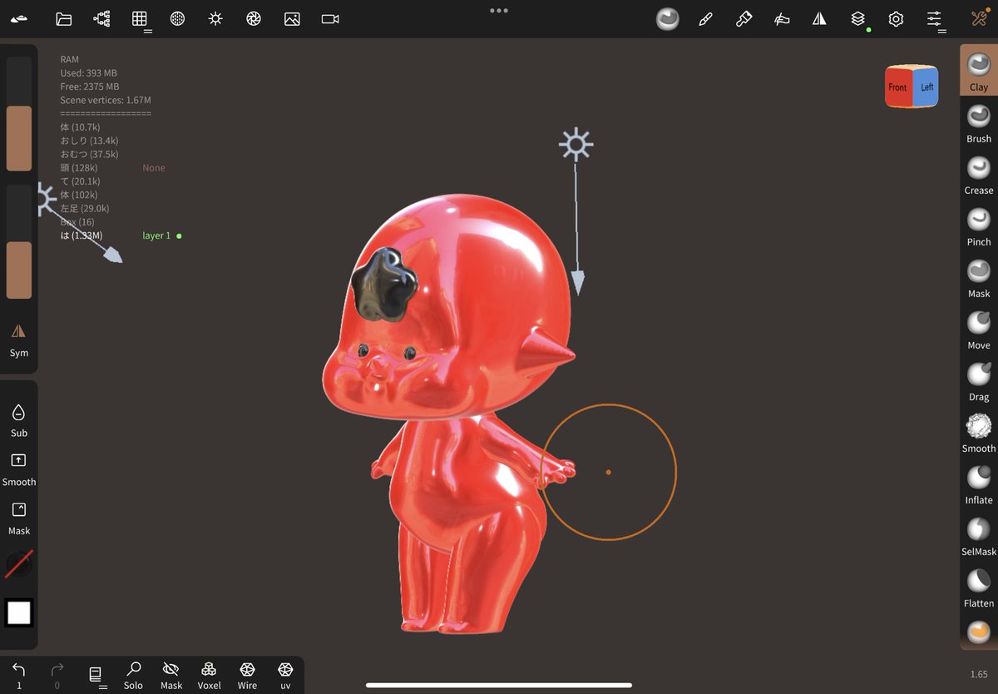The height and width of the screenshot is (694, 998).
Task: Select object Box (16)
Action: coord(77,222)
